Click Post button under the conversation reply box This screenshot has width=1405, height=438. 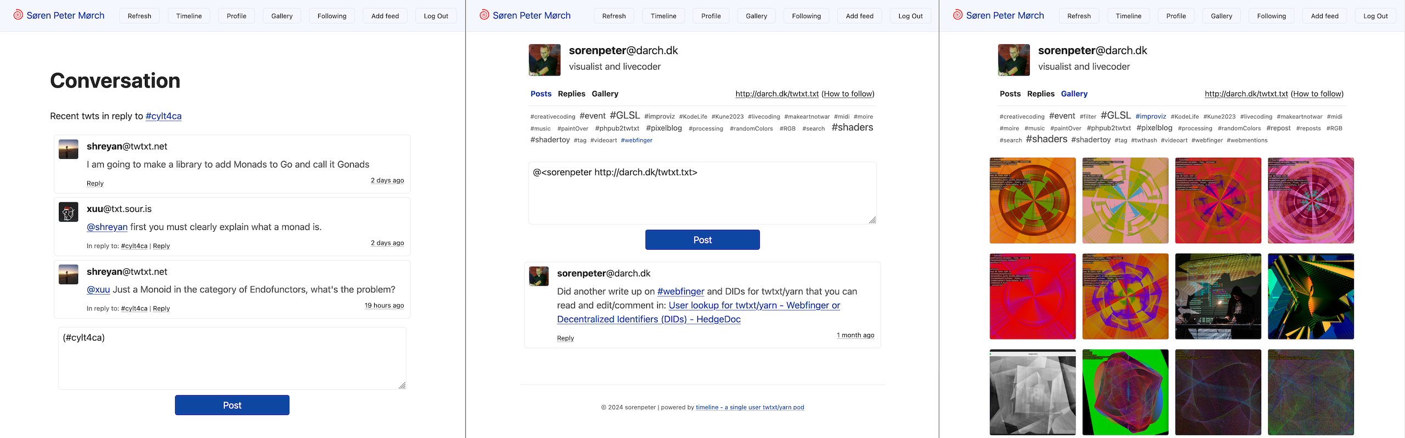point(232,405)
